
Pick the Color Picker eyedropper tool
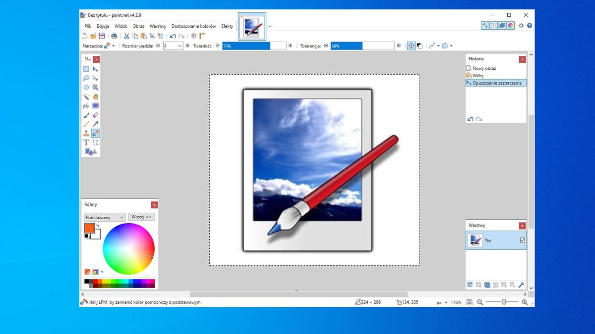pyautogui.click(x=96, y=124)
